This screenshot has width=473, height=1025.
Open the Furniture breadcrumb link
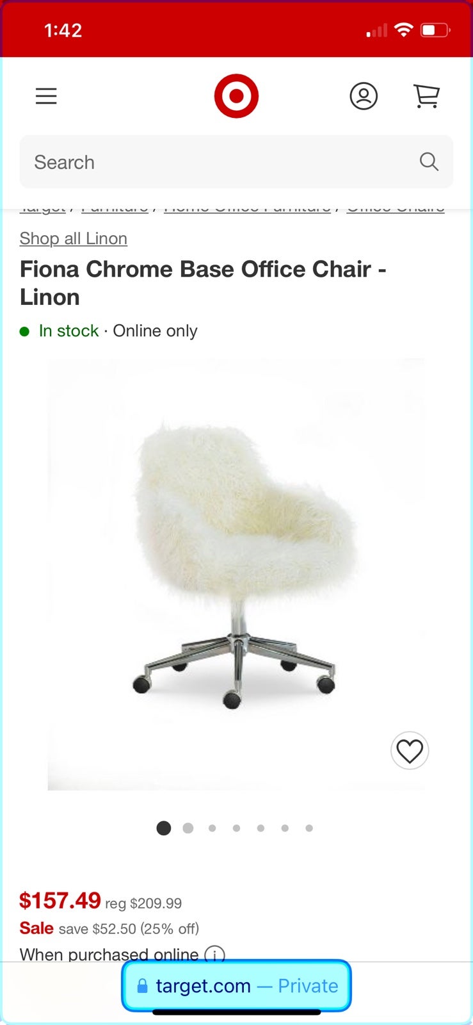[x=115, y=209]
